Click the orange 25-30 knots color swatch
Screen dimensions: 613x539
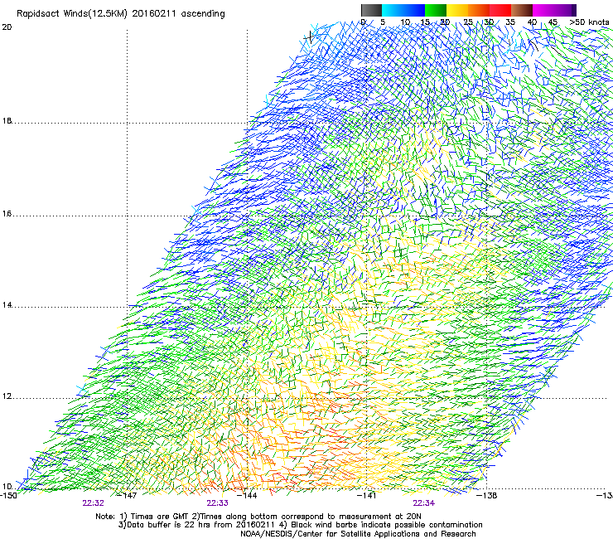(479, 10)
